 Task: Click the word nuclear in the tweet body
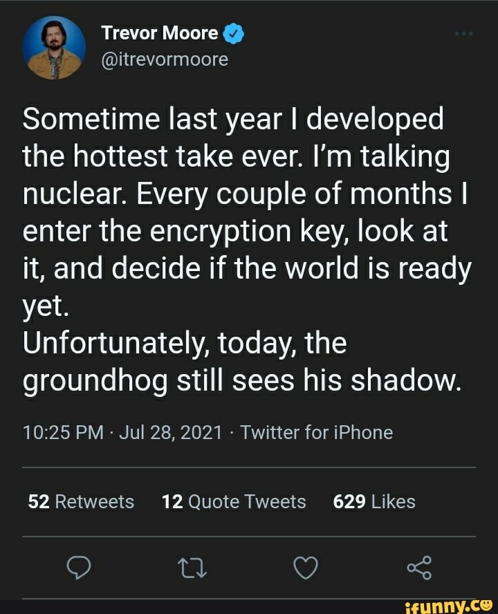pos(68,193)
